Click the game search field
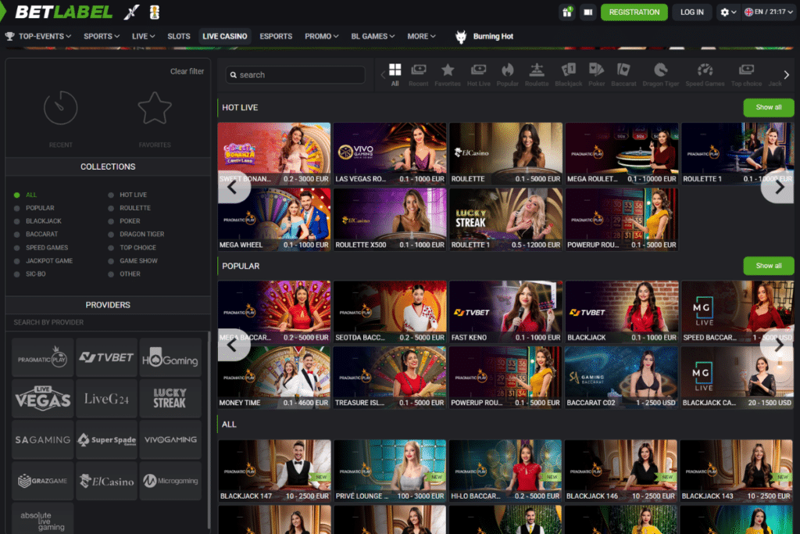Viewport: 800px width, 534px height. tap(295, 75)
